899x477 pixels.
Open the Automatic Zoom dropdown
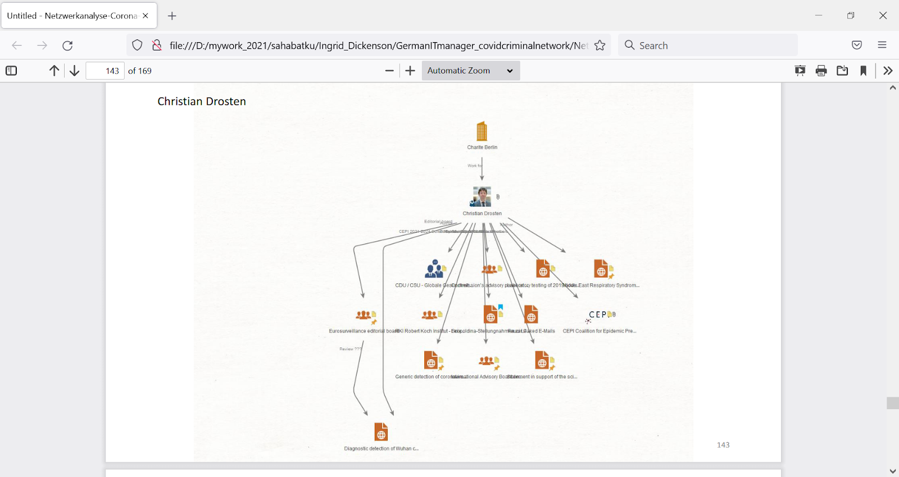471,71
